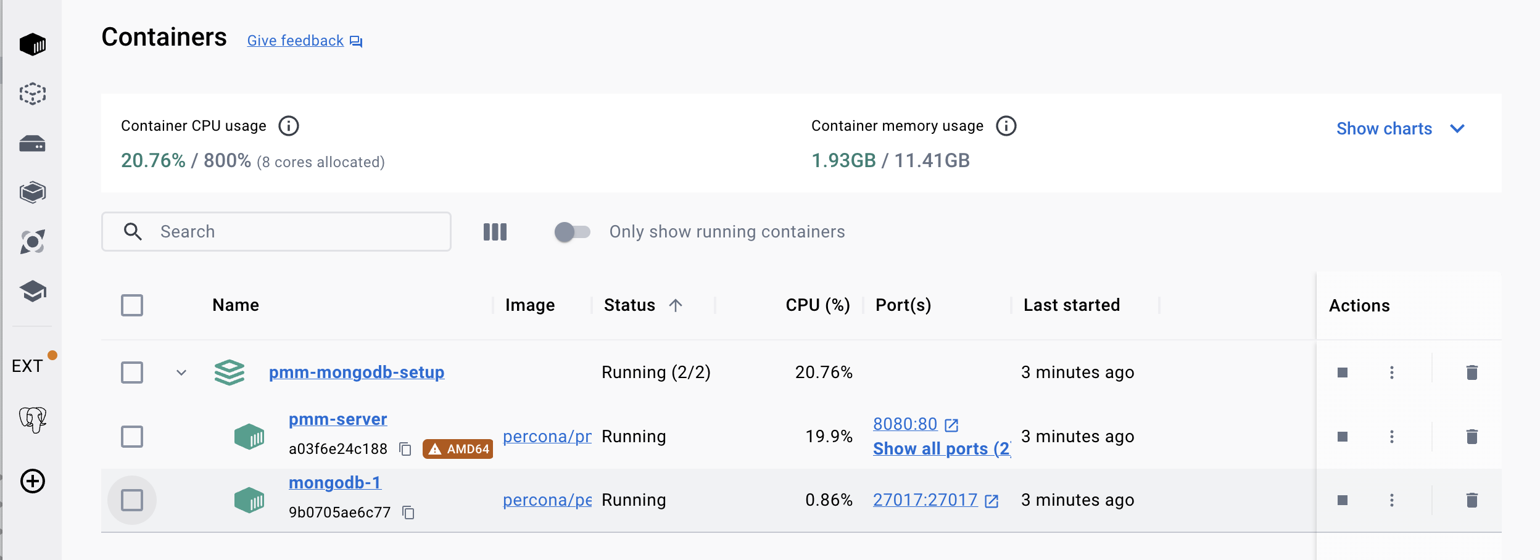Click the CPU usage info icon
Screen dimensions: 1540x560
click(289, 126)
